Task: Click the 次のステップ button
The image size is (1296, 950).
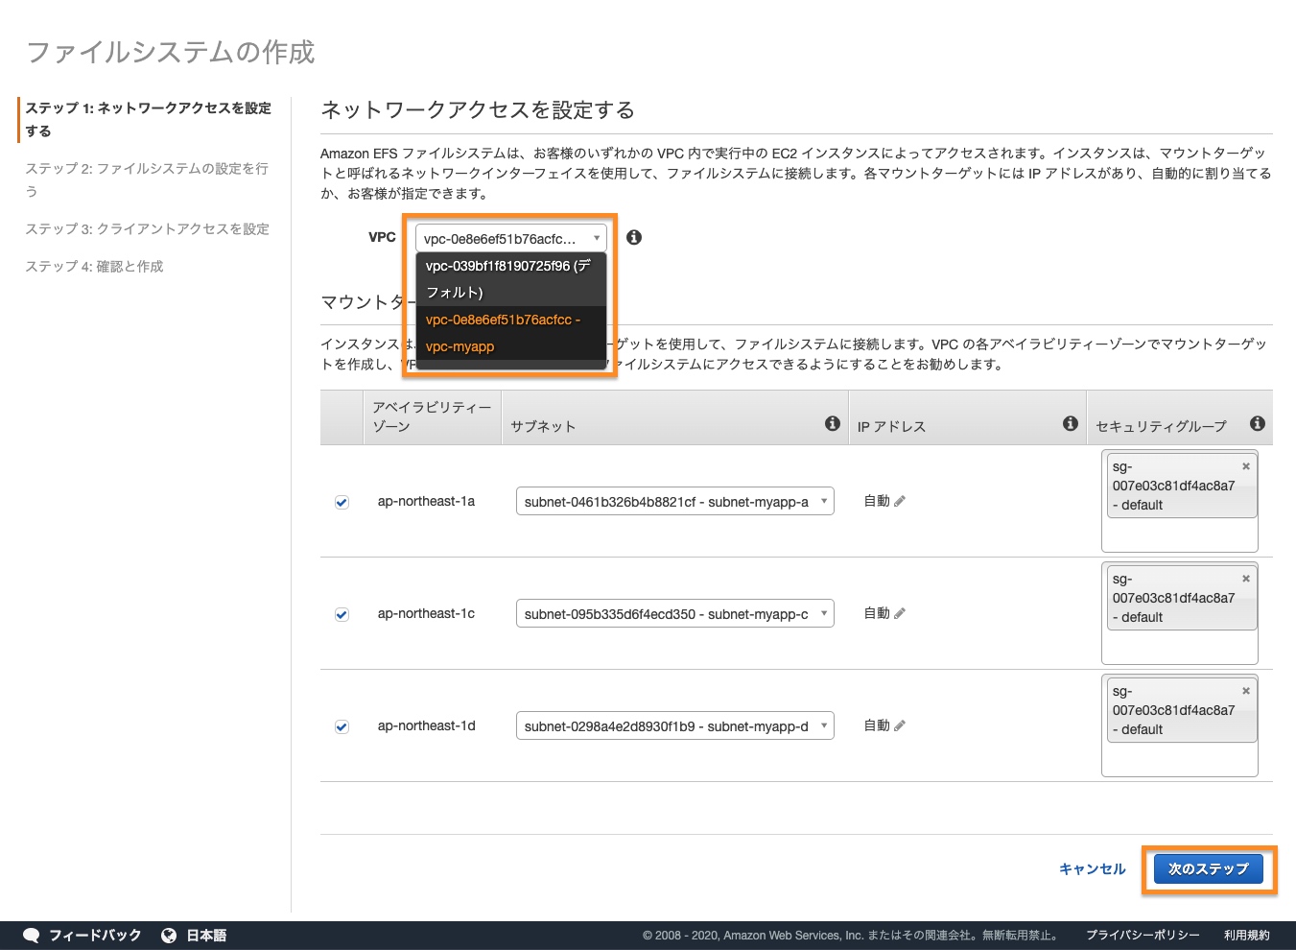Action: [x=1209, y=868]
